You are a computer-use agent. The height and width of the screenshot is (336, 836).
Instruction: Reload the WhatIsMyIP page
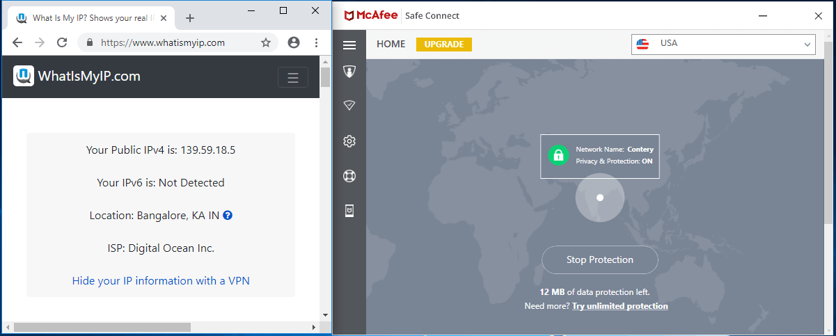[62, 42]
